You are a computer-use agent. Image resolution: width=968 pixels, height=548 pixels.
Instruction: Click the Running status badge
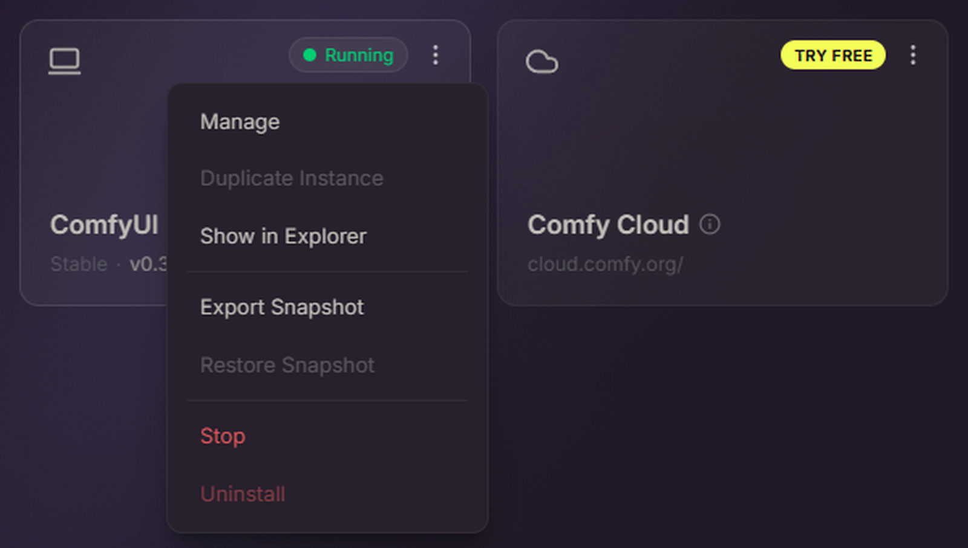(x=348, y=55)
